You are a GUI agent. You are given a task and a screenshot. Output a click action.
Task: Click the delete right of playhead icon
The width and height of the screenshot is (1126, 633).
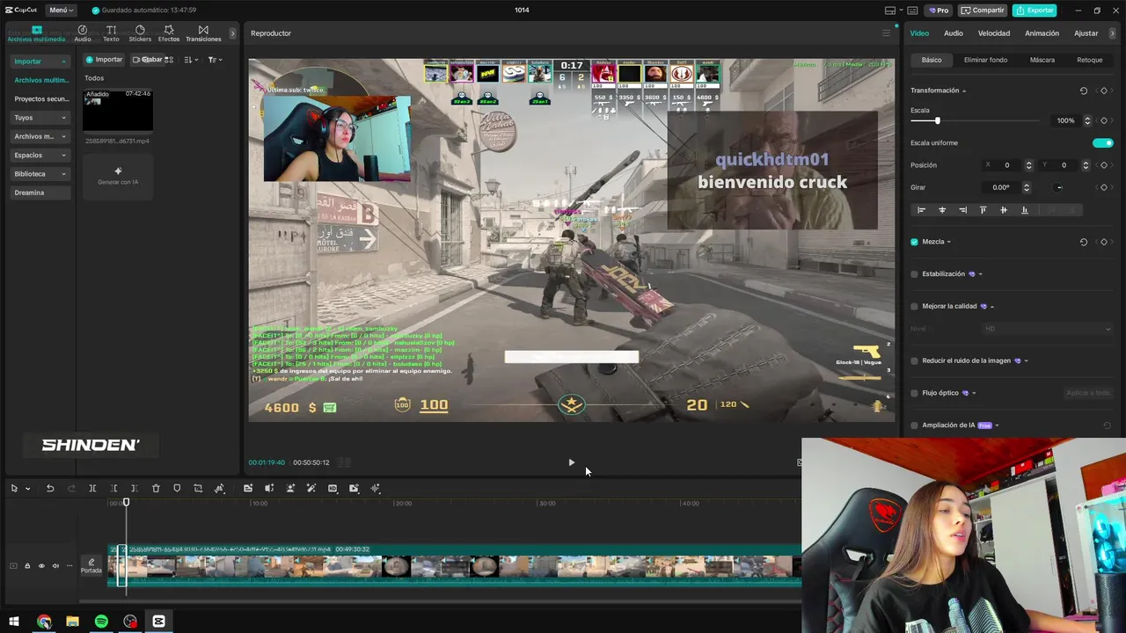pyautogui.click(x=135, y=488)
